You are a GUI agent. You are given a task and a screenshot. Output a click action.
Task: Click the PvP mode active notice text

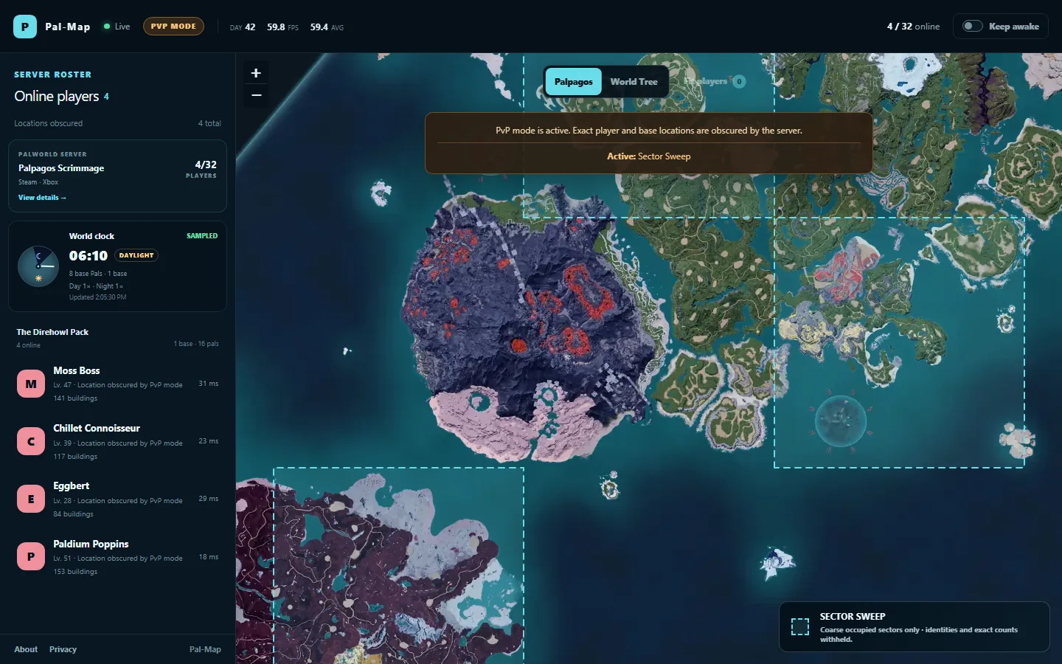point(649,131)
